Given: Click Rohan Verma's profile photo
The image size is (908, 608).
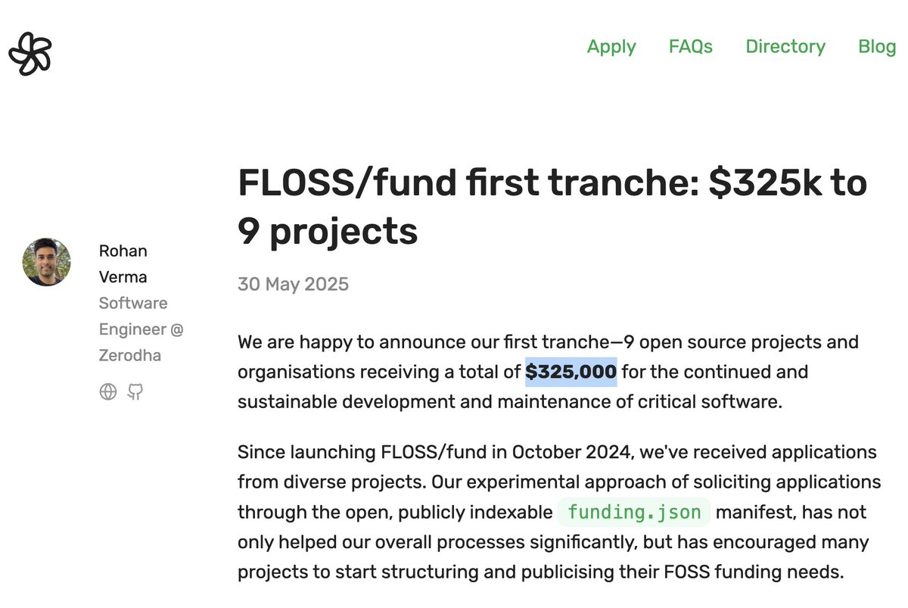Looking at the screenshot, I should (x=47, y=262).
